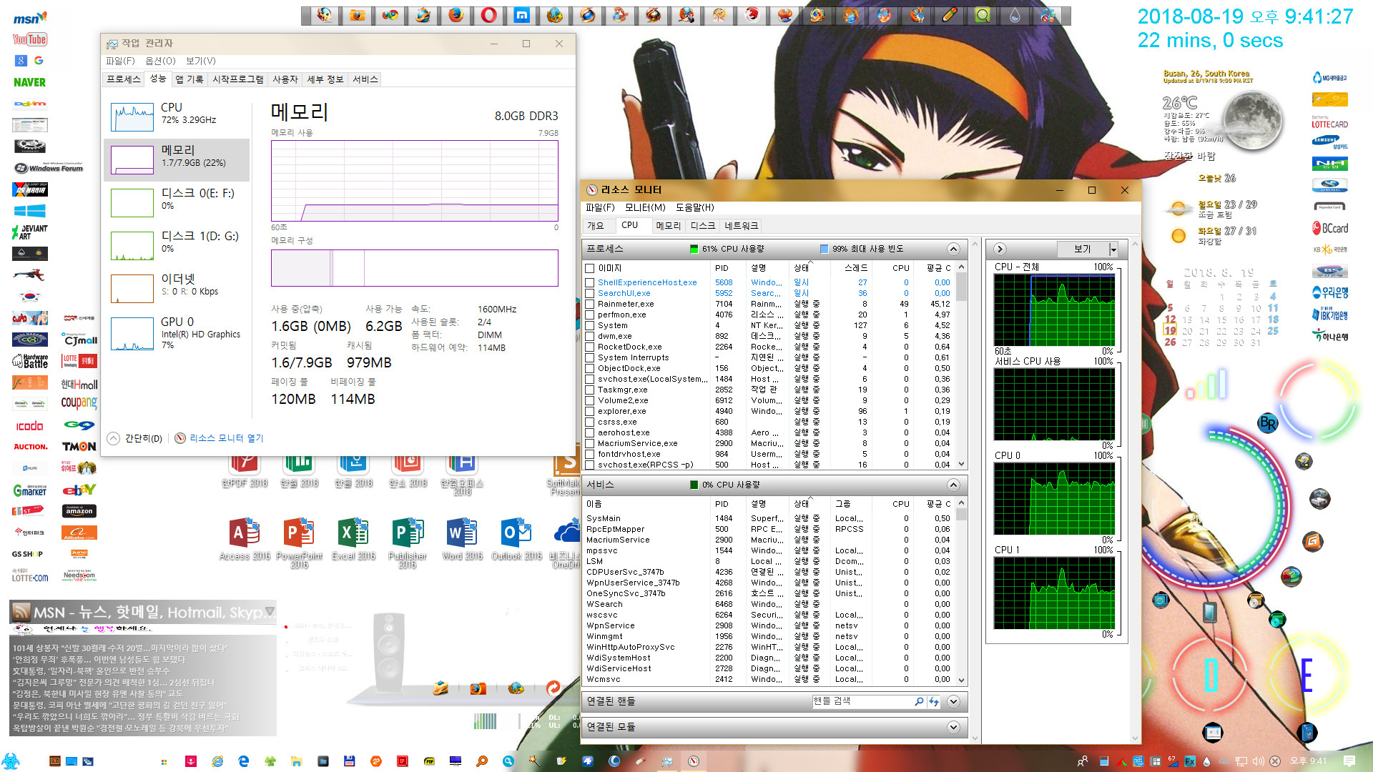Open BCcard shortcut on right side
This screenshot has height=772, width=1373.
coord(1330,229)
